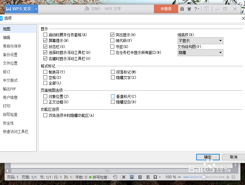245x185 pixels.
Task: Uncheck 屏幕提示(N) checkbox
Action: (x=45, y=41)
